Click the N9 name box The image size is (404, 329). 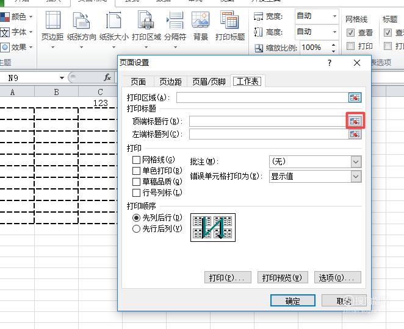[29, 78]
